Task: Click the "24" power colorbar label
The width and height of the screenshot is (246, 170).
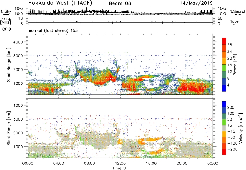Action: 229,52
